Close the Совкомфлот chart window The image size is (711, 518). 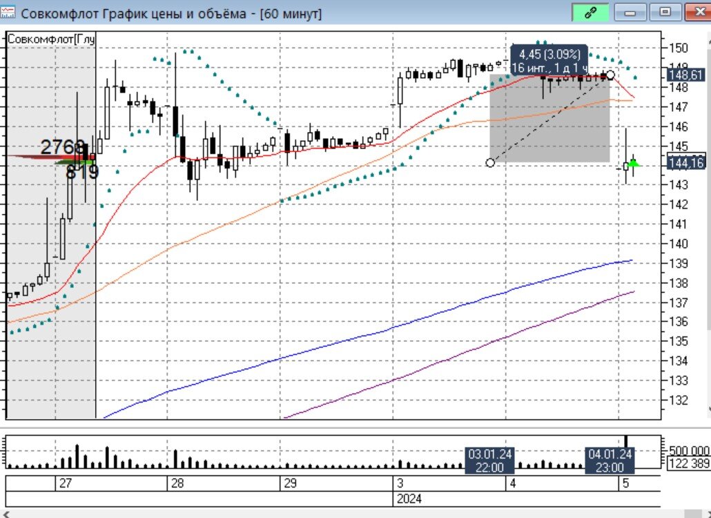pos(699,12)
